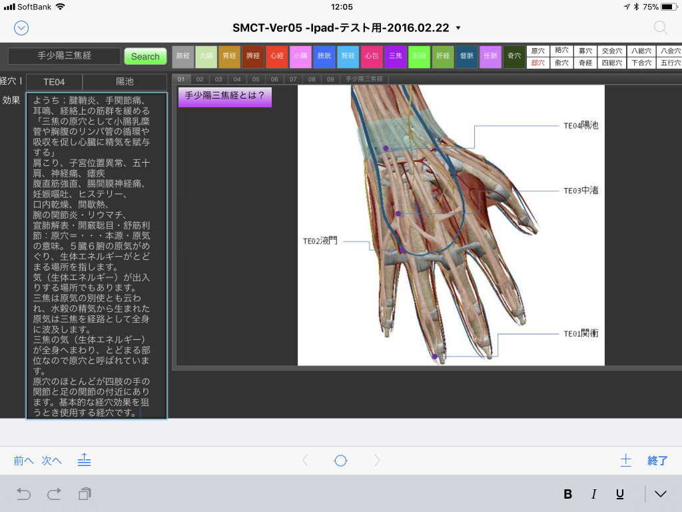Image resolution: width=682 pixels, height=512 pixels.
Task: Tap the undo arrow on keyboard bar
Action: pyautogui.click(x=24, y=494)
